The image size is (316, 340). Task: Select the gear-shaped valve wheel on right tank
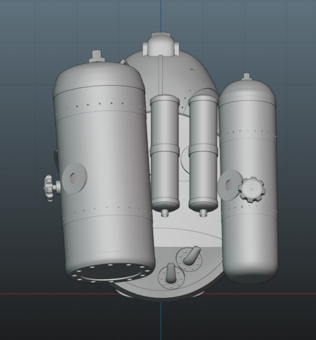pyautogui.click(x=252, y=189)
